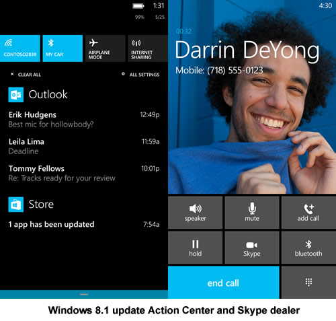
Task: Tap the Action Center drag handle
Action: [84, 294]
